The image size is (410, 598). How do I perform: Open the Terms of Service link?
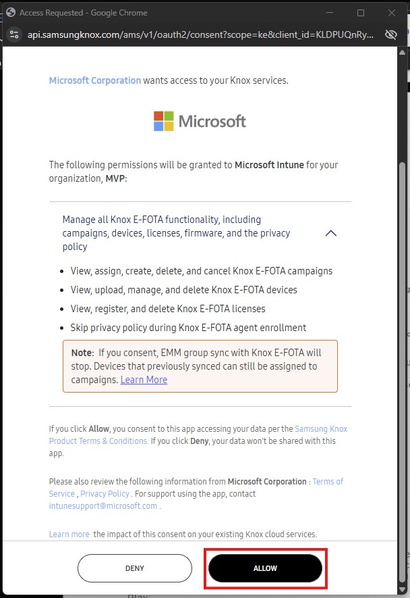[196, 487]
